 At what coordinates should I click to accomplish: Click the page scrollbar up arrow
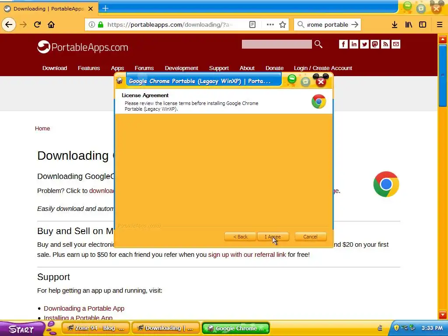point(443,39)
